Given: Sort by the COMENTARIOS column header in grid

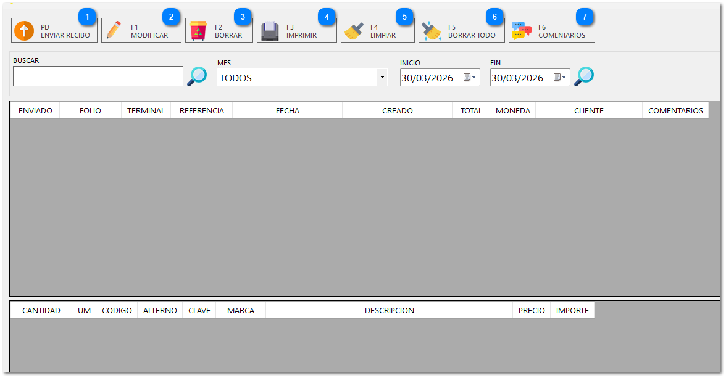Looking at the screenshot, I should pos(675,110).
